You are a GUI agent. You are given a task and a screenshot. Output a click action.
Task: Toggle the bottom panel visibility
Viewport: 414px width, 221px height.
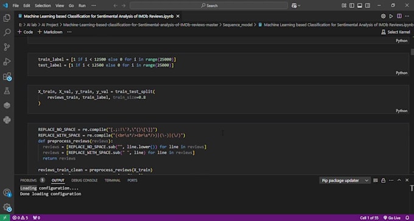(360, 5)
